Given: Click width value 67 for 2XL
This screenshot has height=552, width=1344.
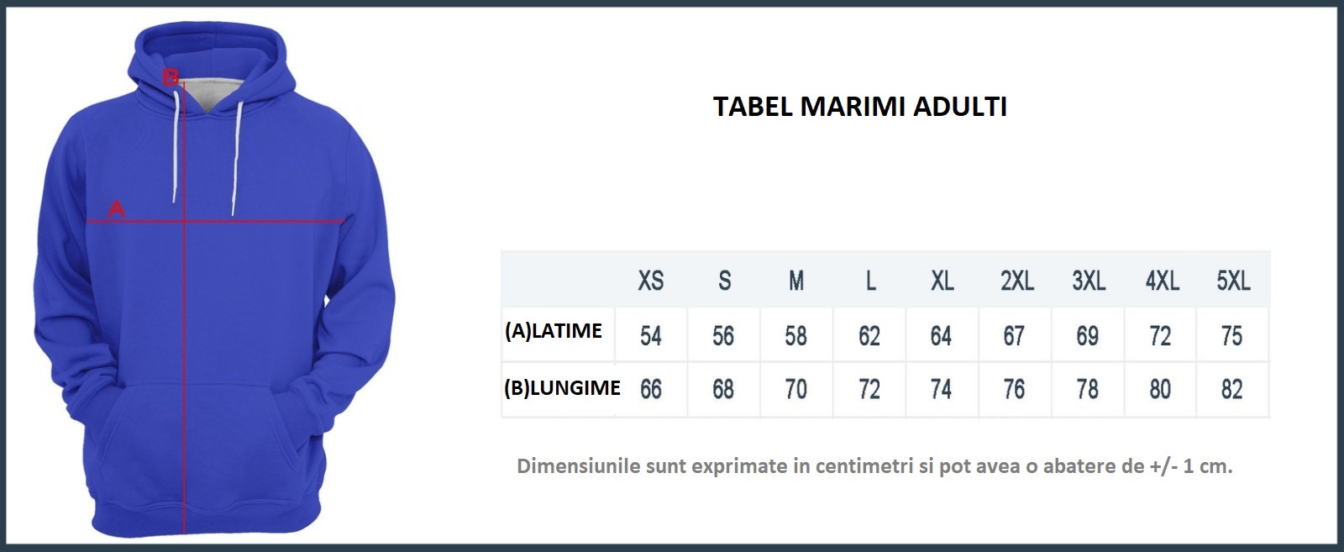Looking at the screenshot, I should pos(1014,336).
